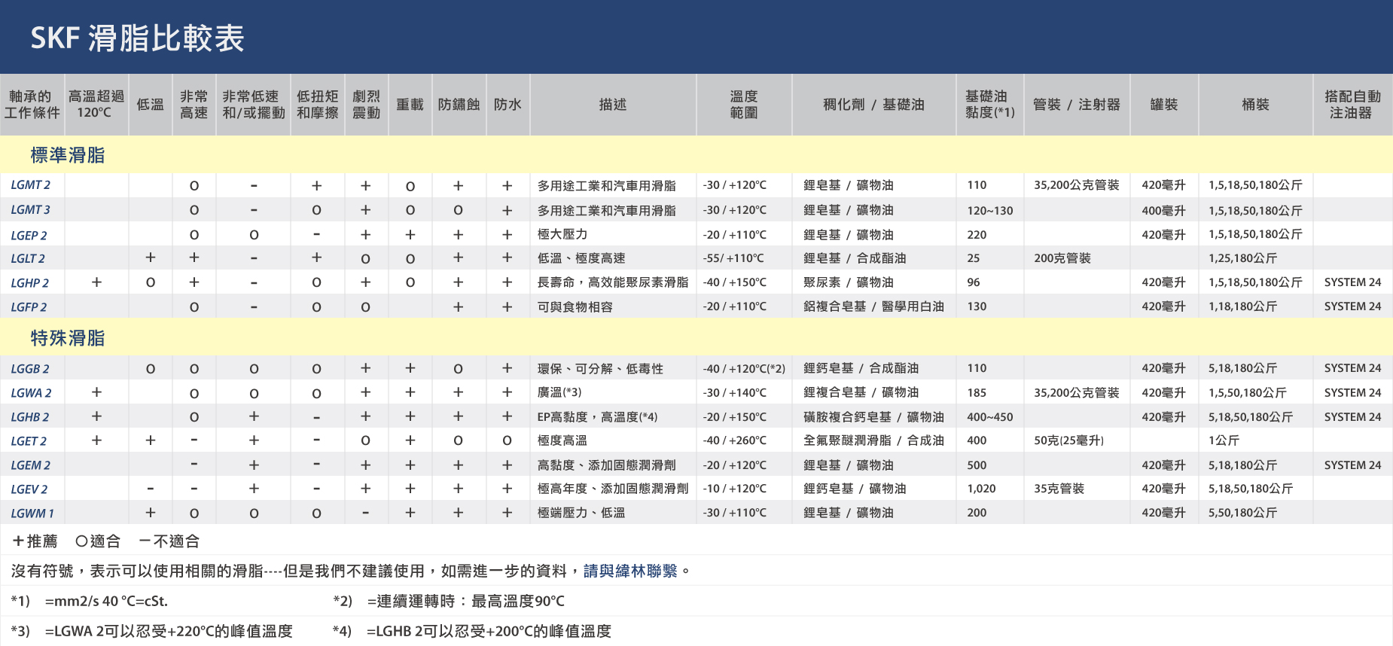The image size is (1393, 646).
Task: Select the =LGWA 2可以忍受+220°C的峰值溫度 footnote
Action: pos(169,631)
